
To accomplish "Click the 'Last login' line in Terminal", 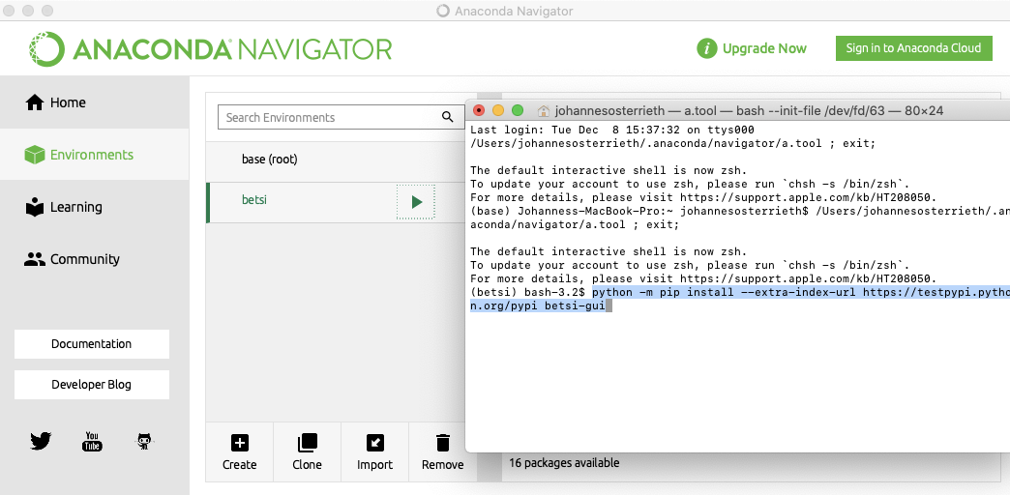I will click(612, 130).
